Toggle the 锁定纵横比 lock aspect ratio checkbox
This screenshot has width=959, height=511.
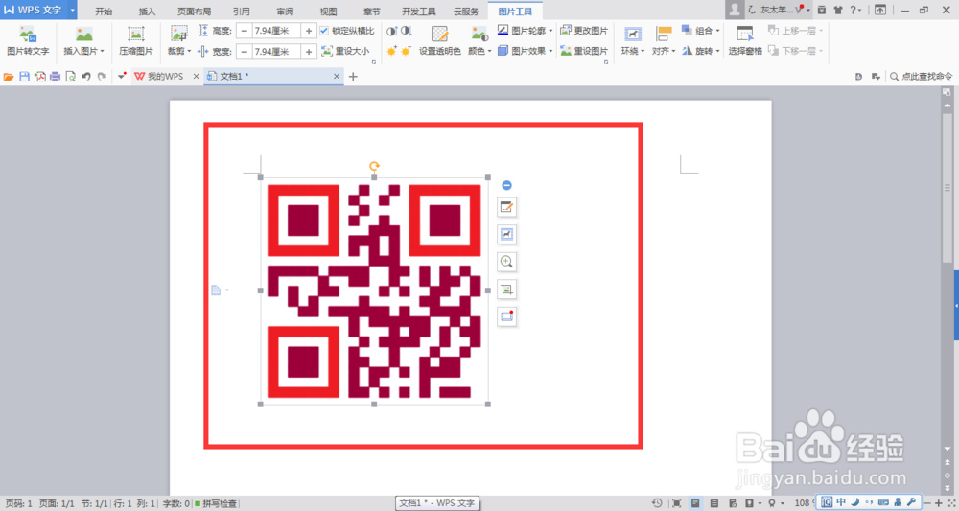[324, 31]
